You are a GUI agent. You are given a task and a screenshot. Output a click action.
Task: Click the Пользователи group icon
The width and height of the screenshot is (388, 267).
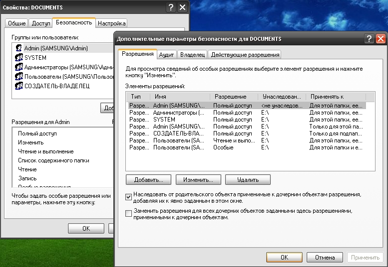tap(19, 77)
